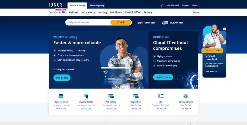Switch to Domains & Hosting tab
The width and height of the screenshot is (247, 125).
pyautogui.click(x=77, y=5)
